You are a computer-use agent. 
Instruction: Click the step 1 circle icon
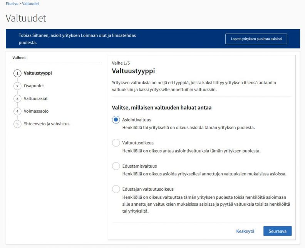pos(17,73)
